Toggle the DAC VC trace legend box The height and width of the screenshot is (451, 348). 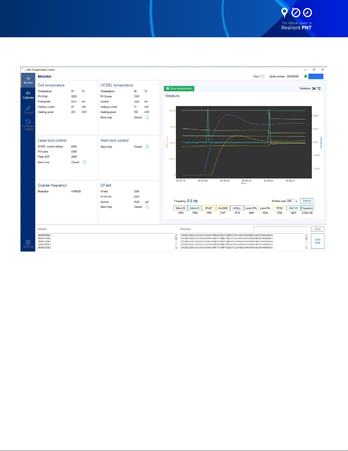pyautogui.click(x=293, y=208)
